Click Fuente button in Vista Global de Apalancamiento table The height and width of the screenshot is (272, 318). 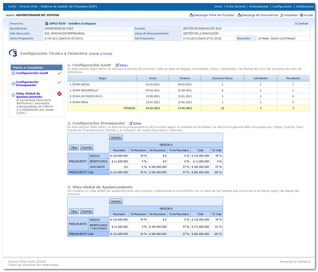(x=86, y=211)
